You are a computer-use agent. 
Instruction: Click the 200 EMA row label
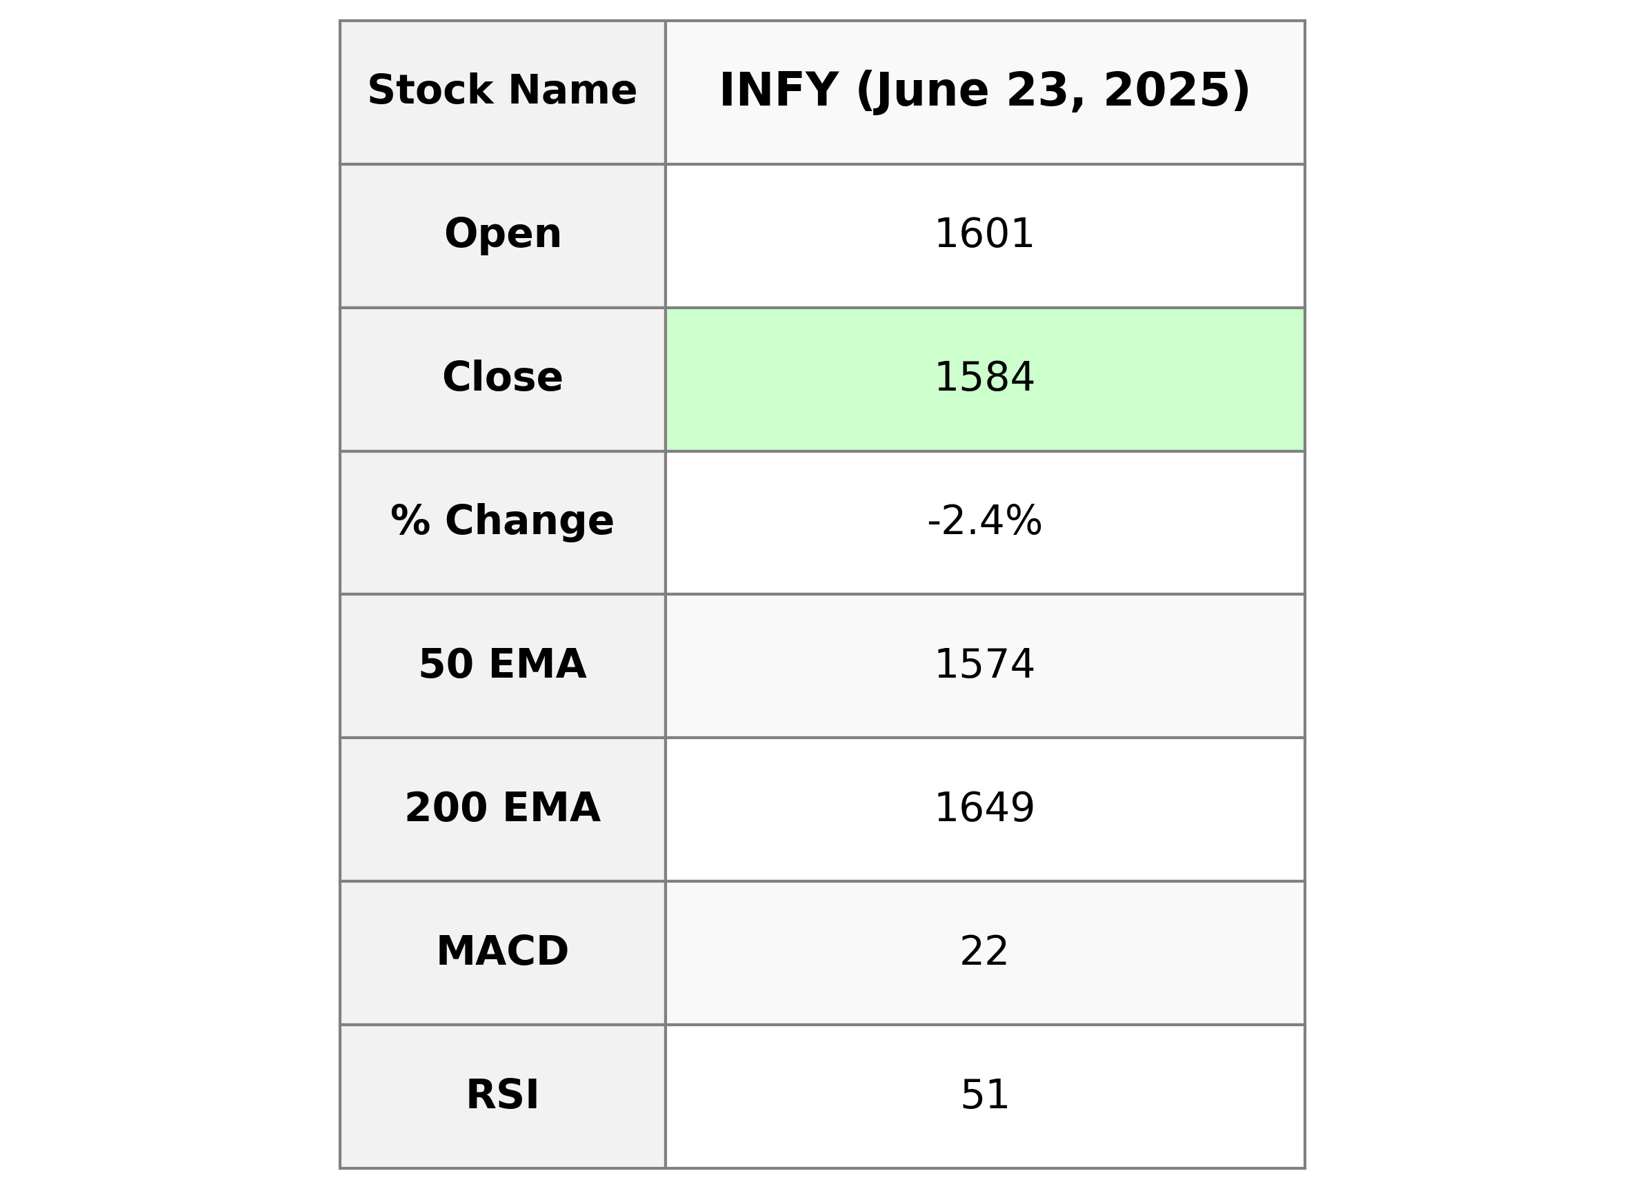point(503,809)
